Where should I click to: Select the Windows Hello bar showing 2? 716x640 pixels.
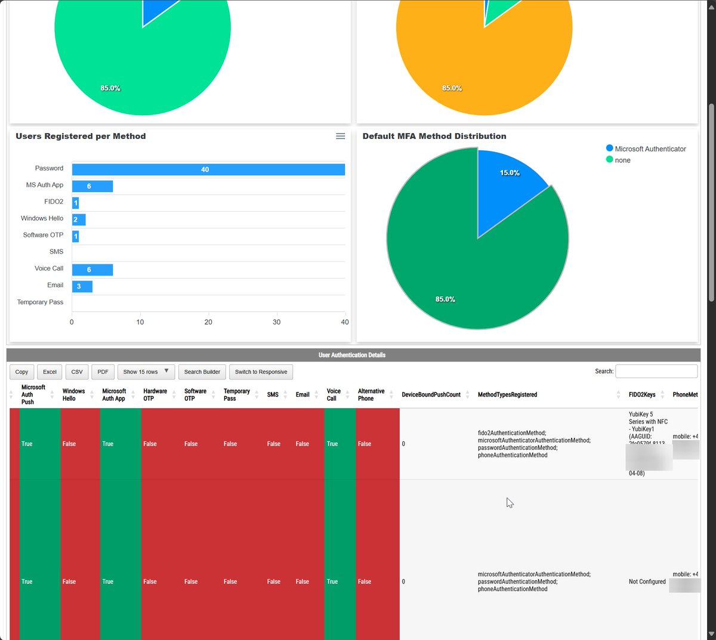point(79,219)
